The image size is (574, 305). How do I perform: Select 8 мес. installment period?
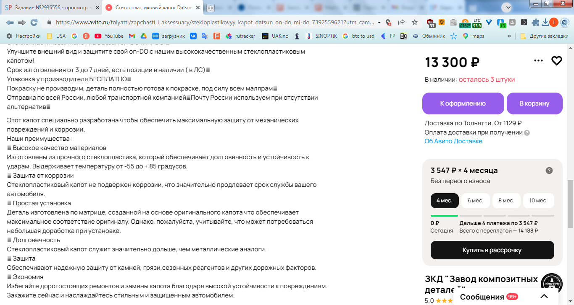[506, 201]
